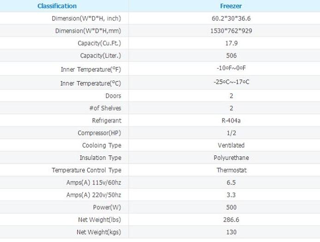Click the compressor value 1/2
The width and height of the screenshot is (320, 242).
coord(231,133)
